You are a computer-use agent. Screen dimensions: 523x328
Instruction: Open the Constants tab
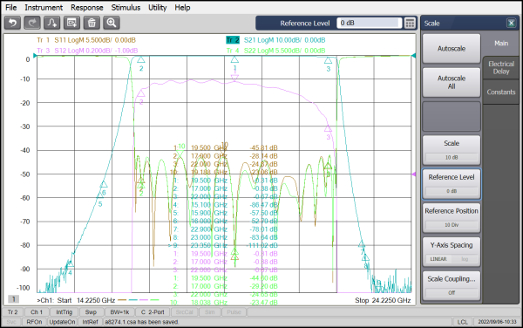tap(501, 92)
